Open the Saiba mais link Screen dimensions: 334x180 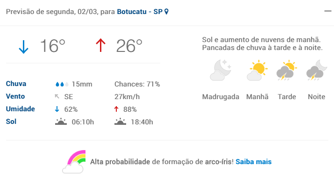pos(254,162)
